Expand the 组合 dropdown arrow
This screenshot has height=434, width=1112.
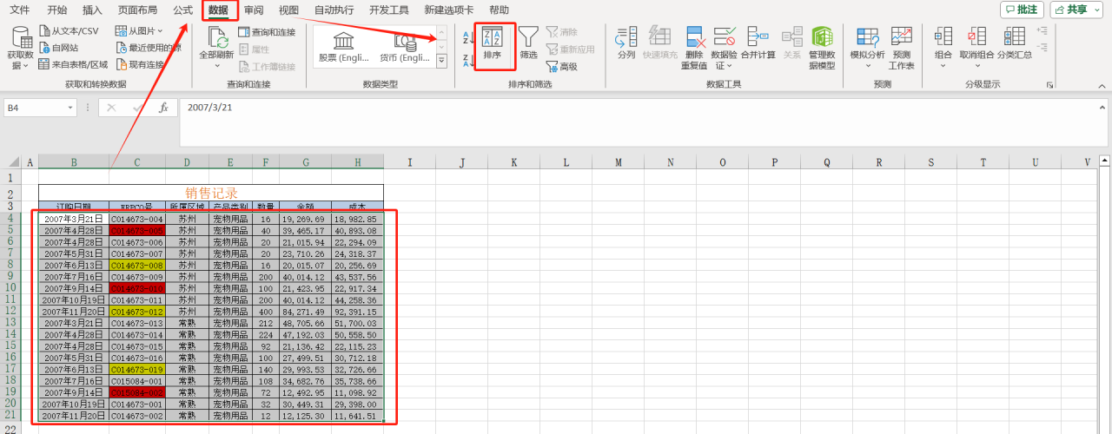(x=943, y=66)
